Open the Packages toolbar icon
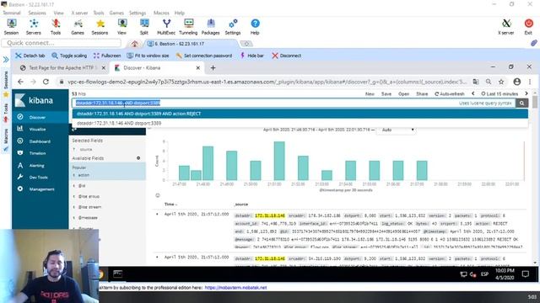Viewport: 540px width, 303px height. point(210,27)
